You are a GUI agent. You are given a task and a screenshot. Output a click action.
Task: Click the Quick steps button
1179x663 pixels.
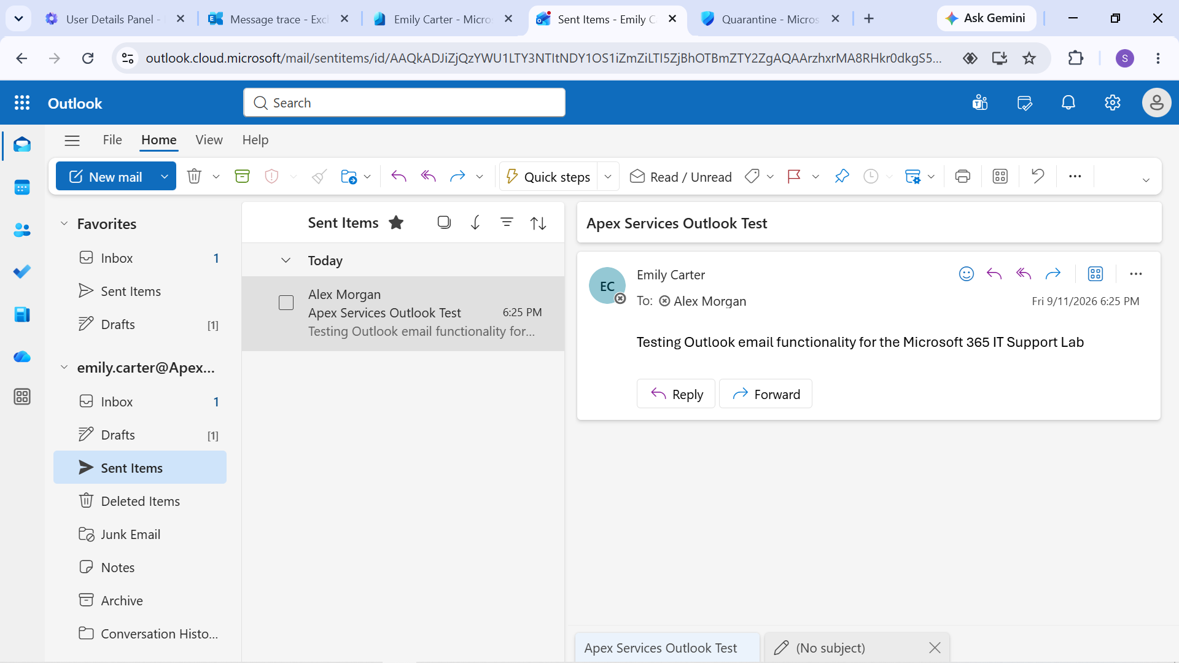(x=548, y=177)
